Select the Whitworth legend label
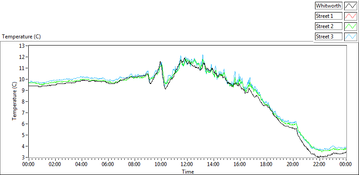The image size is (359, 175). point(328,5)
